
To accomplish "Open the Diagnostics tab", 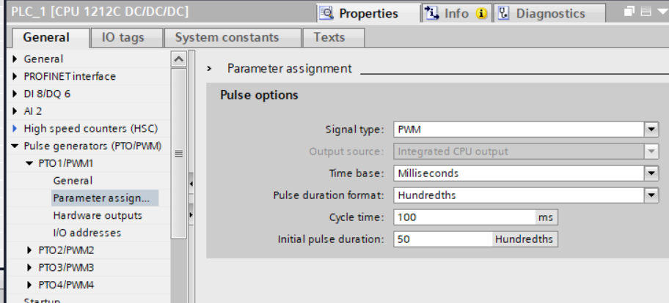I will click(543, 13).
